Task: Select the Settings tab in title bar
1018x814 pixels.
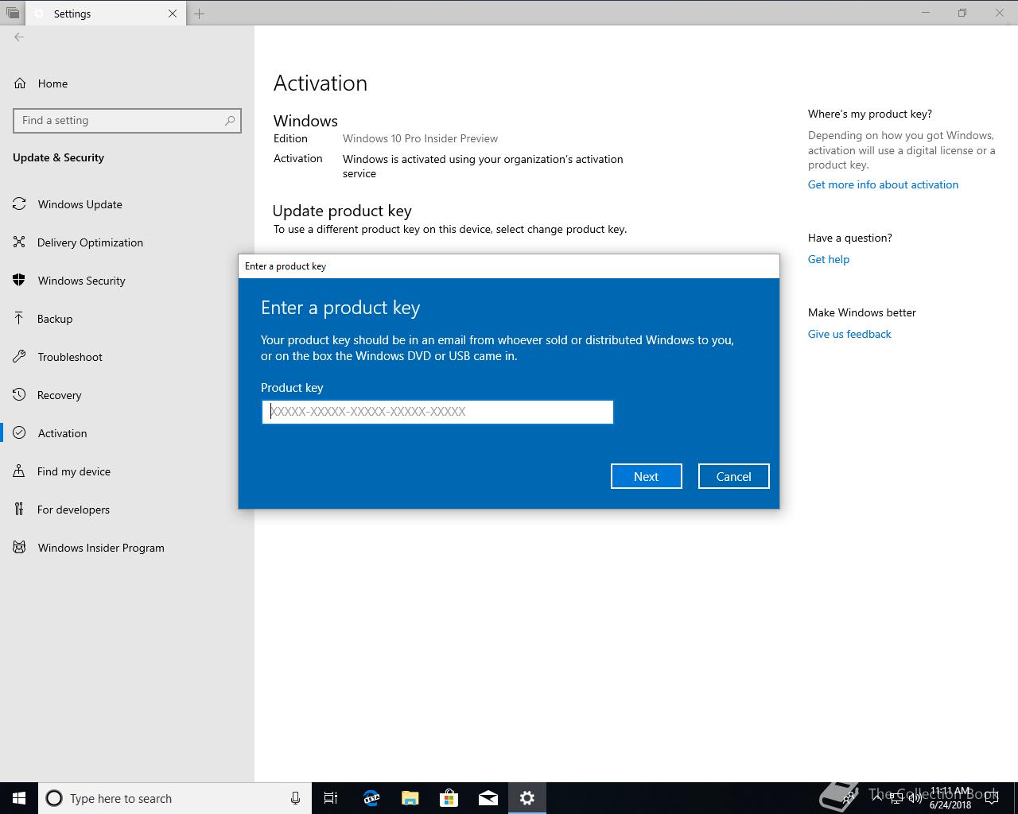Action: click(105, 14)
